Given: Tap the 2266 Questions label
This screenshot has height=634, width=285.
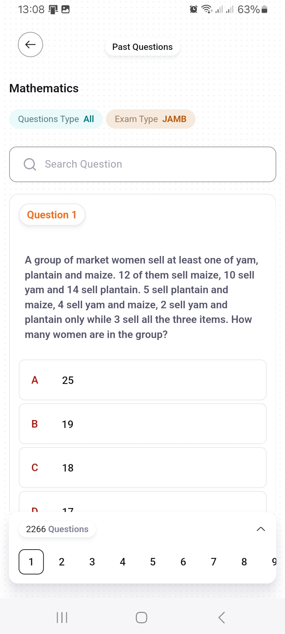Looking at the screenshot, I should click(57, 529).
